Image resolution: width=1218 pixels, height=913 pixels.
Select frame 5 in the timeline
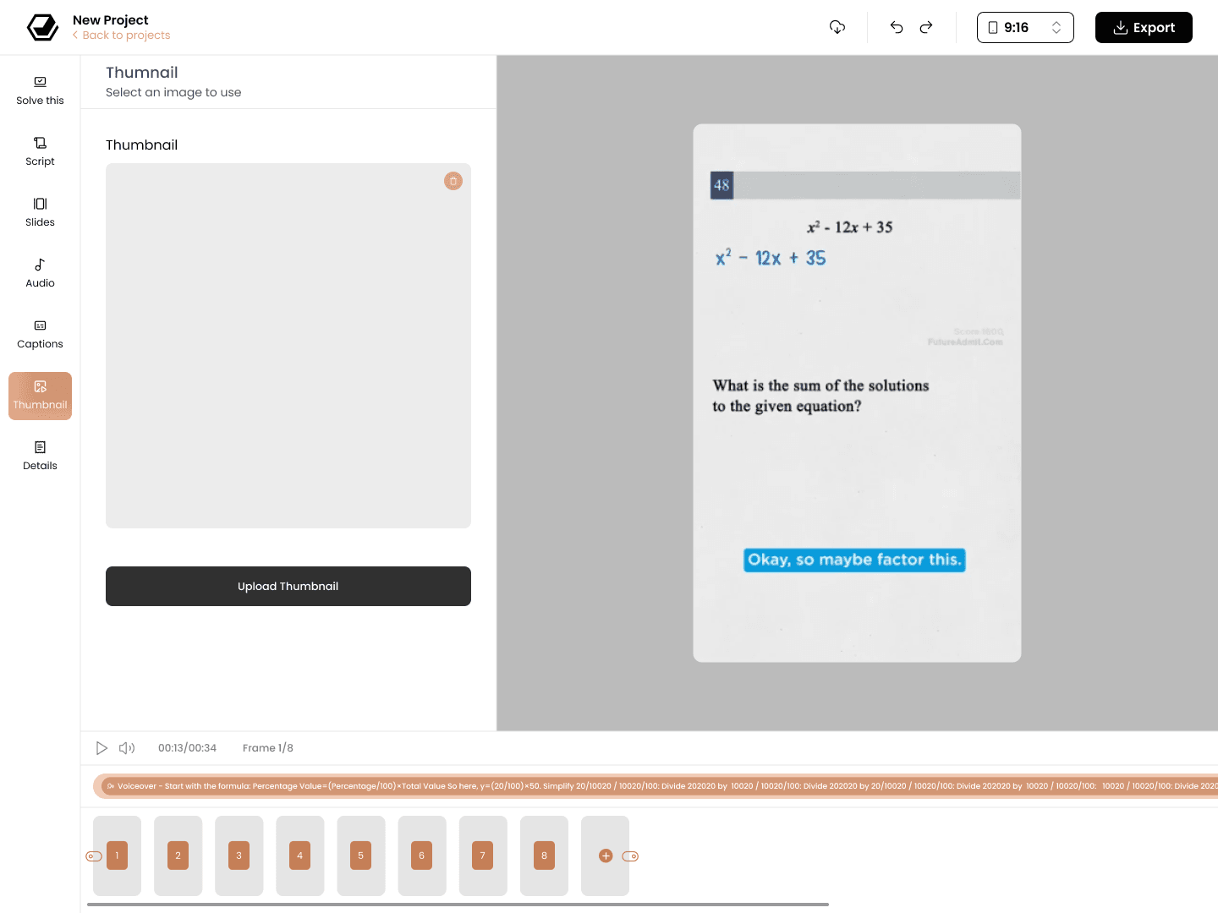coord(361,856)
